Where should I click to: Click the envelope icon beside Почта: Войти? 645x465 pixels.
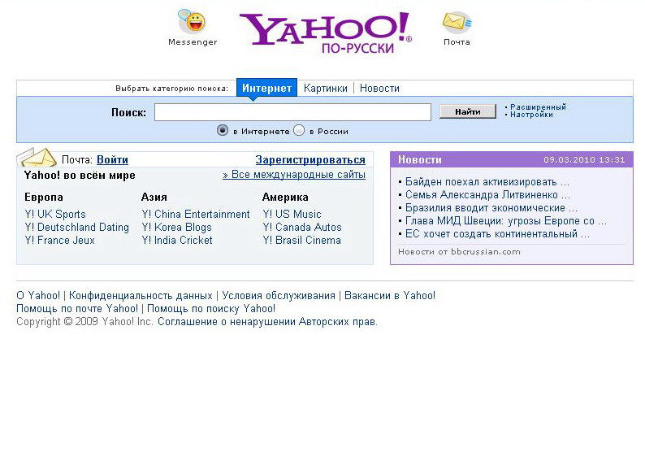(x=37, y=158)
